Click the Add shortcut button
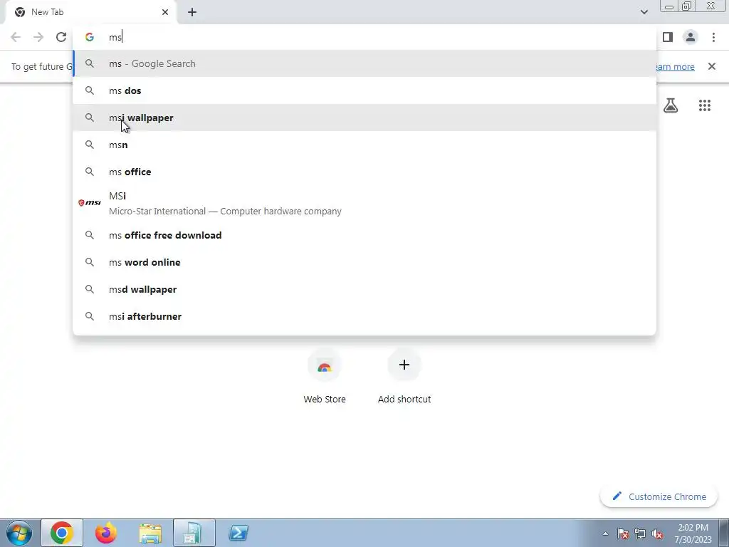This screenshot has height=547, width=729. 404,376
